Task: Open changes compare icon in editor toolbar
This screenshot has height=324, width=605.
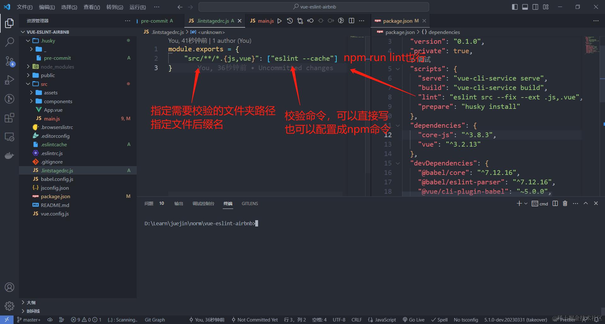Action: [300, 21]
